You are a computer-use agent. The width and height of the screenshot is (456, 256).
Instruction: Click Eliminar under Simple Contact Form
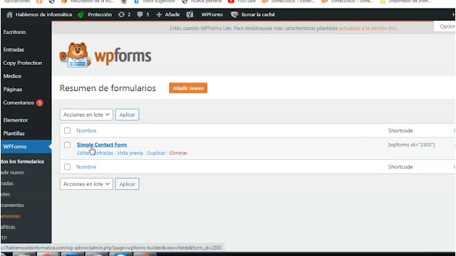pos(178,153)
